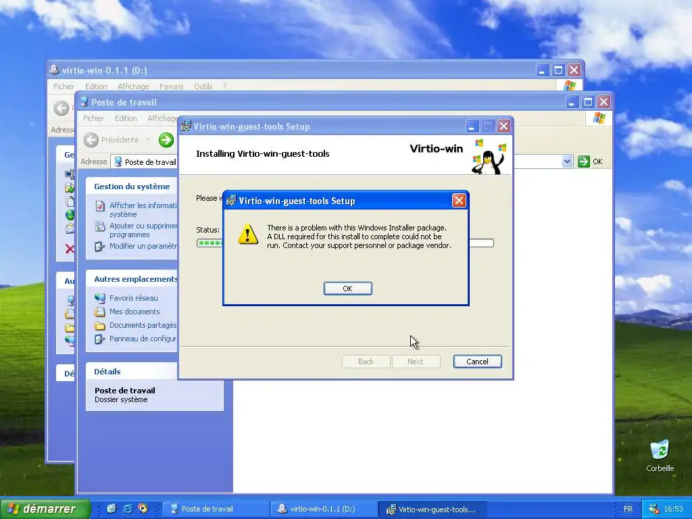Open Mes documents link
Screen dimensions: 692x519
click(x=134, y=312)
